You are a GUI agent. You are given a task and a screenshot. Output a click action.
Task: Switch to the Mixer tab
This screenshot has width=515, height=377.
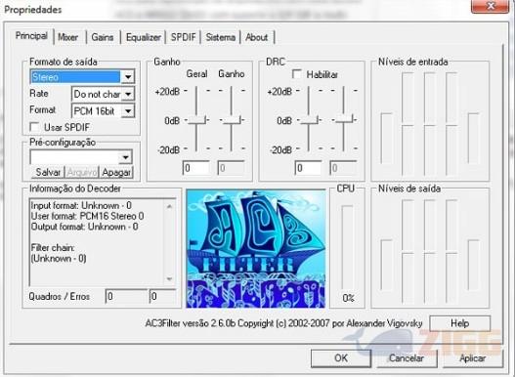pyautogui.click(x=68, y=37)
